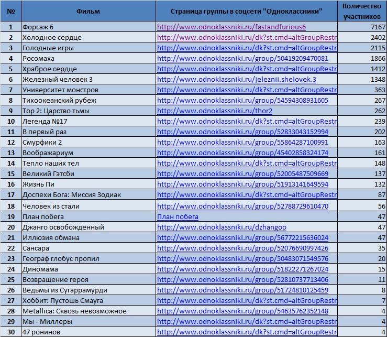
Task: Follow link ending group/56772215636024
Action: (x=242, y=237)
